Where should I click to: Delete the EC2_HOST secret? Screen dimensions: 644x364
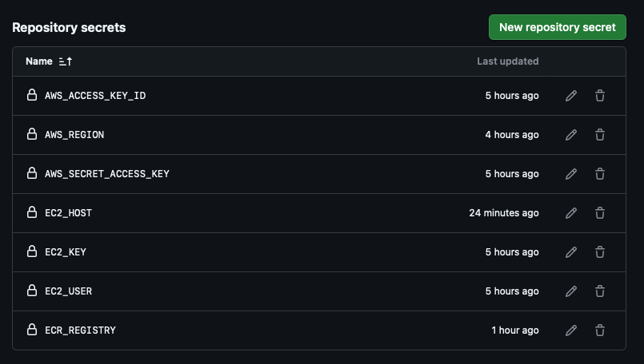tap(600, 213)
